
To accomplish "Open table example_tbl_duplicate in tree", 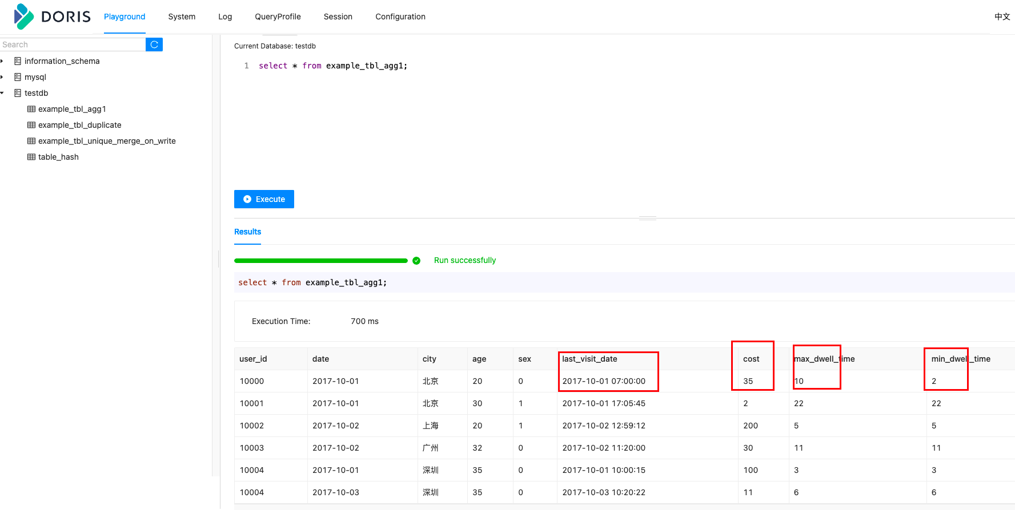I will (80, 125).
